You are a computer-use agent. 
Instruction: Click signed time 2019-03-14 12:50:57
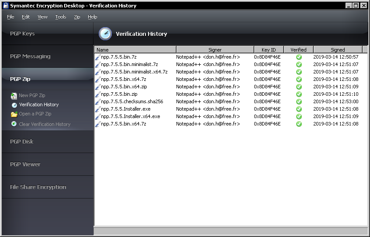(336, 57)
